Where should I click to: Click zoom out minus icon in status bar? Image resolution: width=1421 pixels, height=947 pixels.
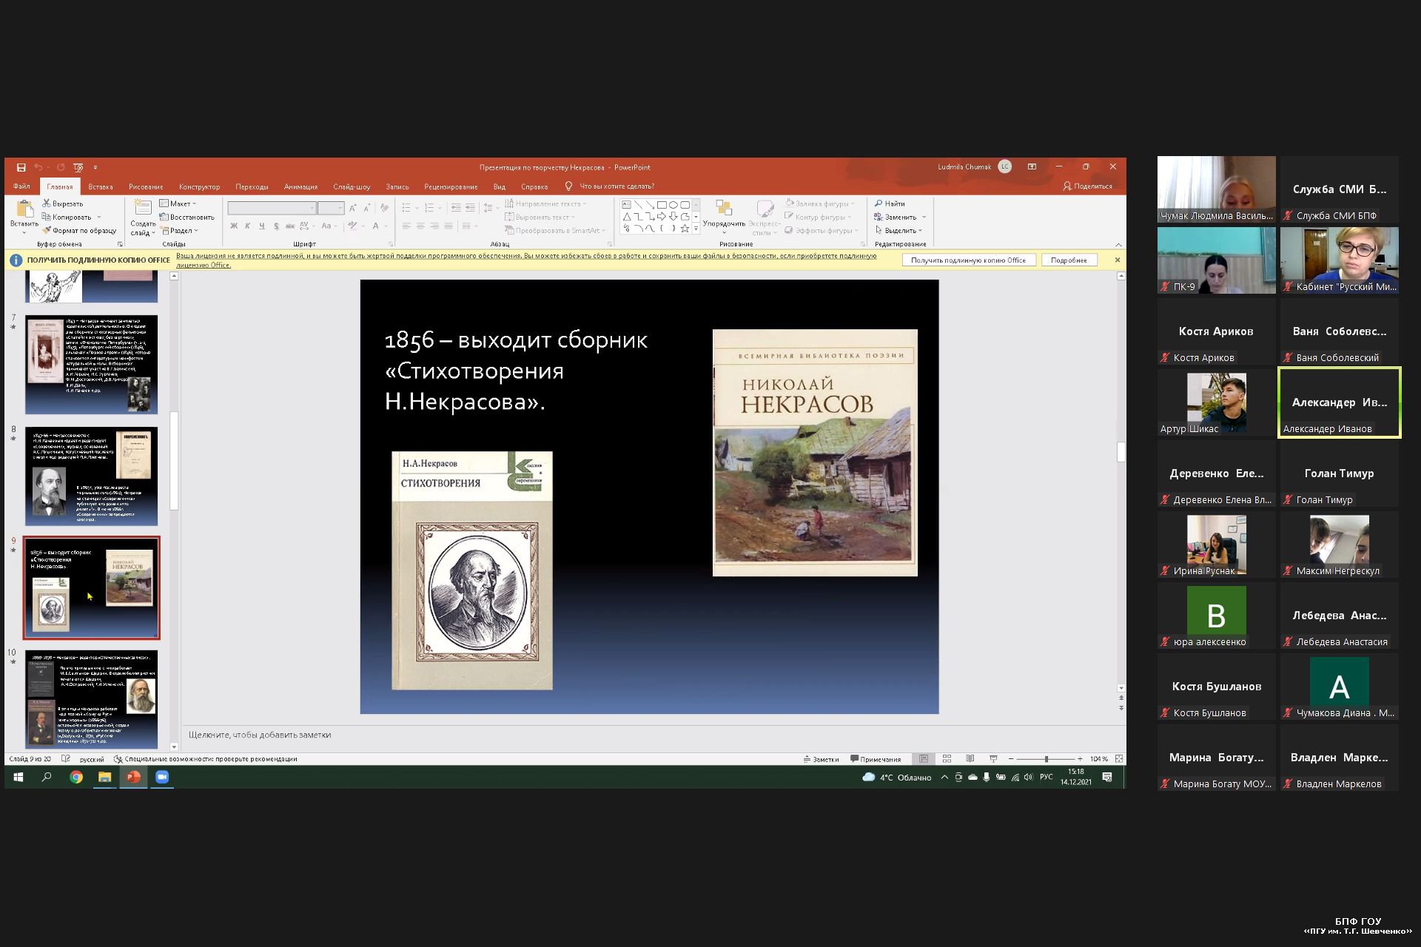1011,759
